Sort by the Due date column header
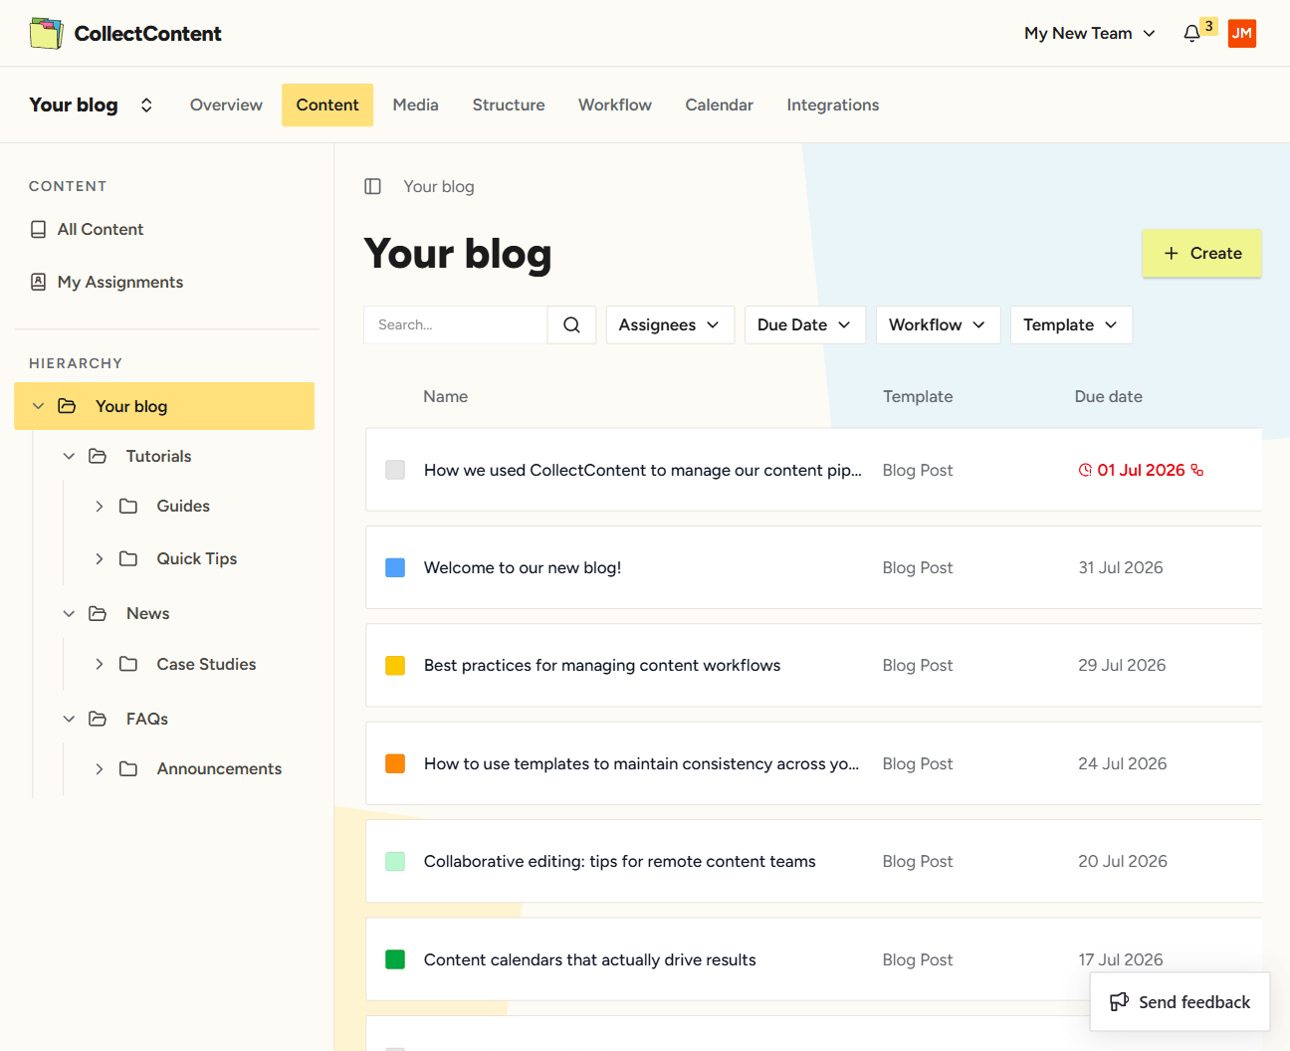1290x1051 pixels. [x=1108, y=396]
